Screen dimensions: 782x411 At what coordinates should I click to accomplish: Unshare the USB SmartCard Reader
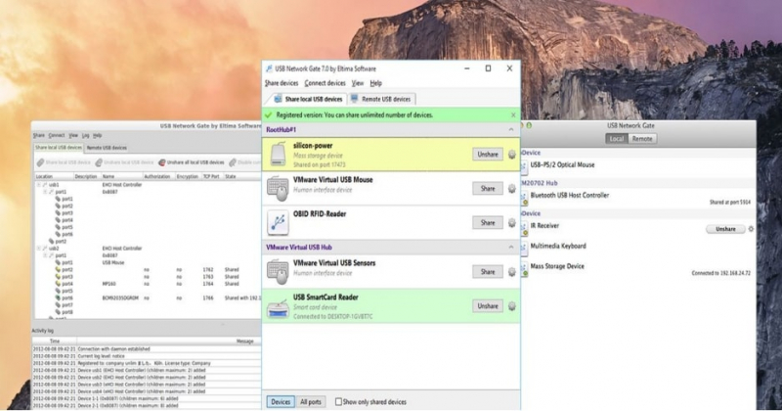click(x=488, y=306)
